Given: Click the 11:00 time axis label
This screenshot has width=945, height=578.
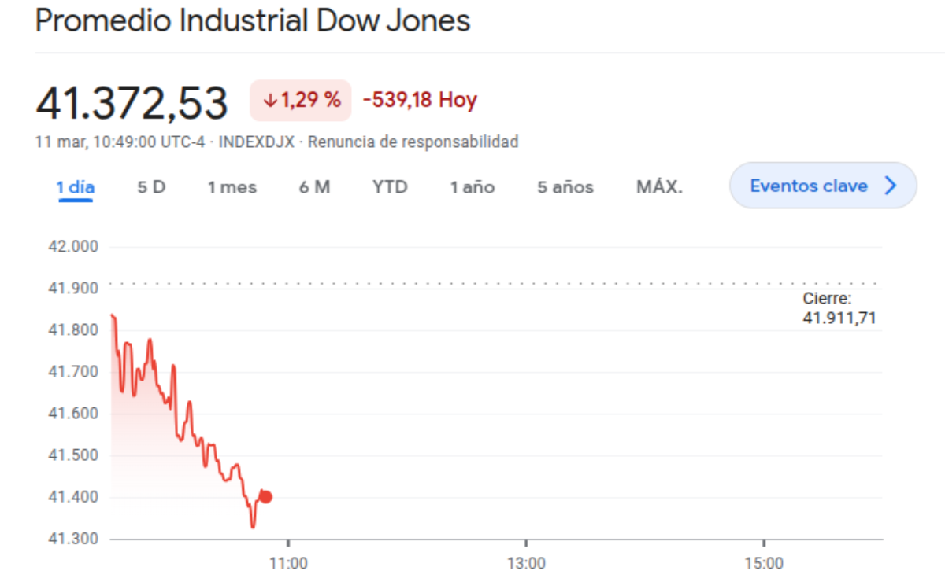Looking at the screenshot, I should (289, 563).
